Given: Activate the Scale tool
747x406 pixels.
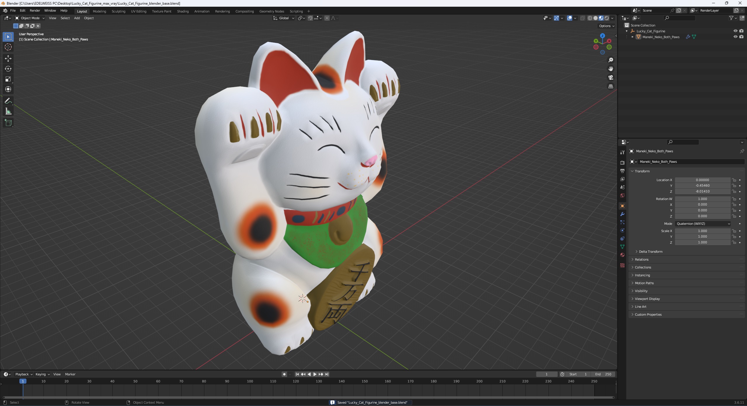Looking at the screenshot, I should tap(8, 79).
